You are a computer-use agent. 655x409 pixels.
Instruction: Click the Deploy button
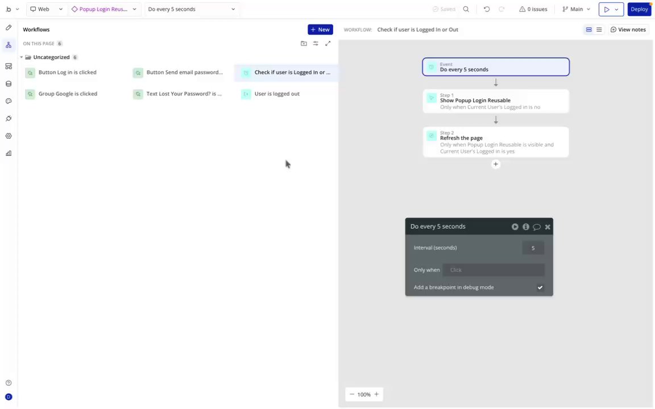tap(639, 9)
